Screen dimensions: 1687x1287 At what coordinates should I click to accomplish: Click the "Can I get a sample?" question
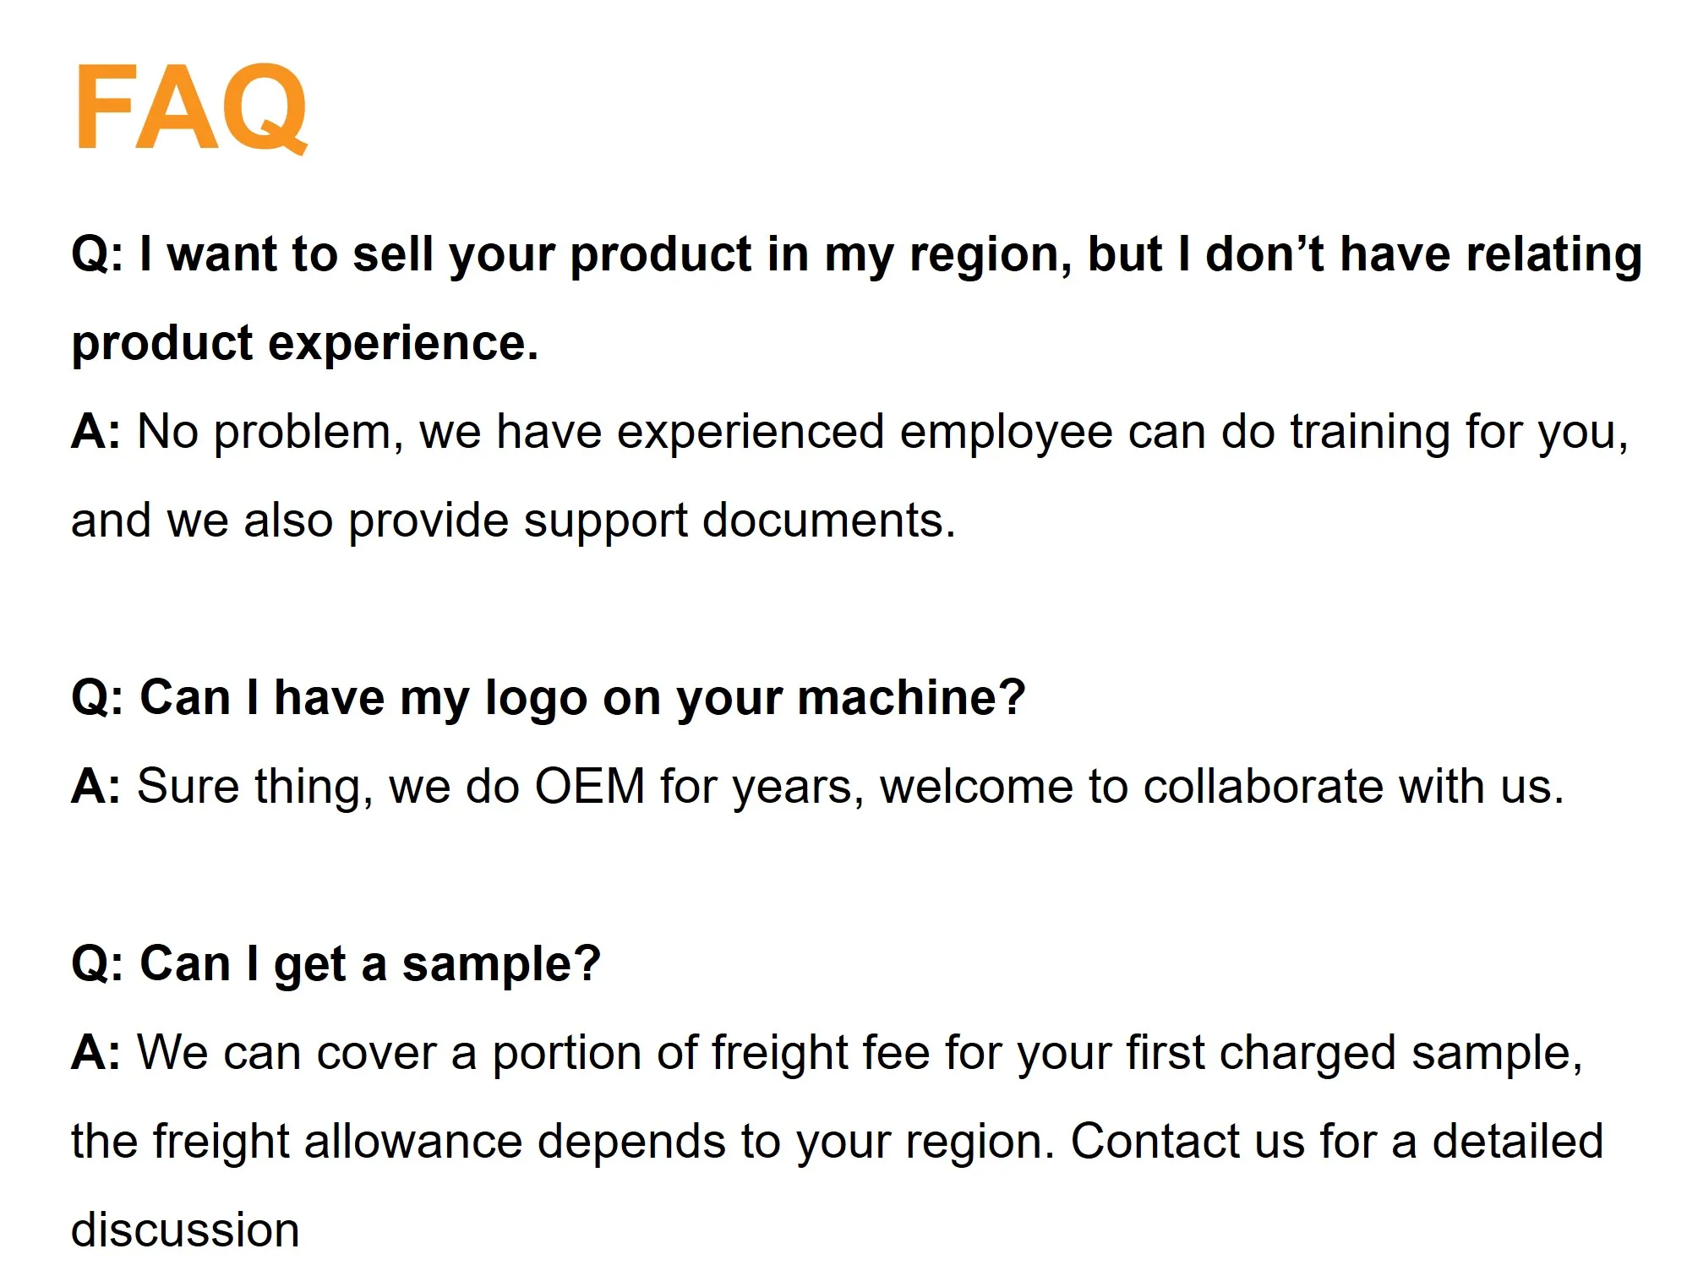pos(336,964)
